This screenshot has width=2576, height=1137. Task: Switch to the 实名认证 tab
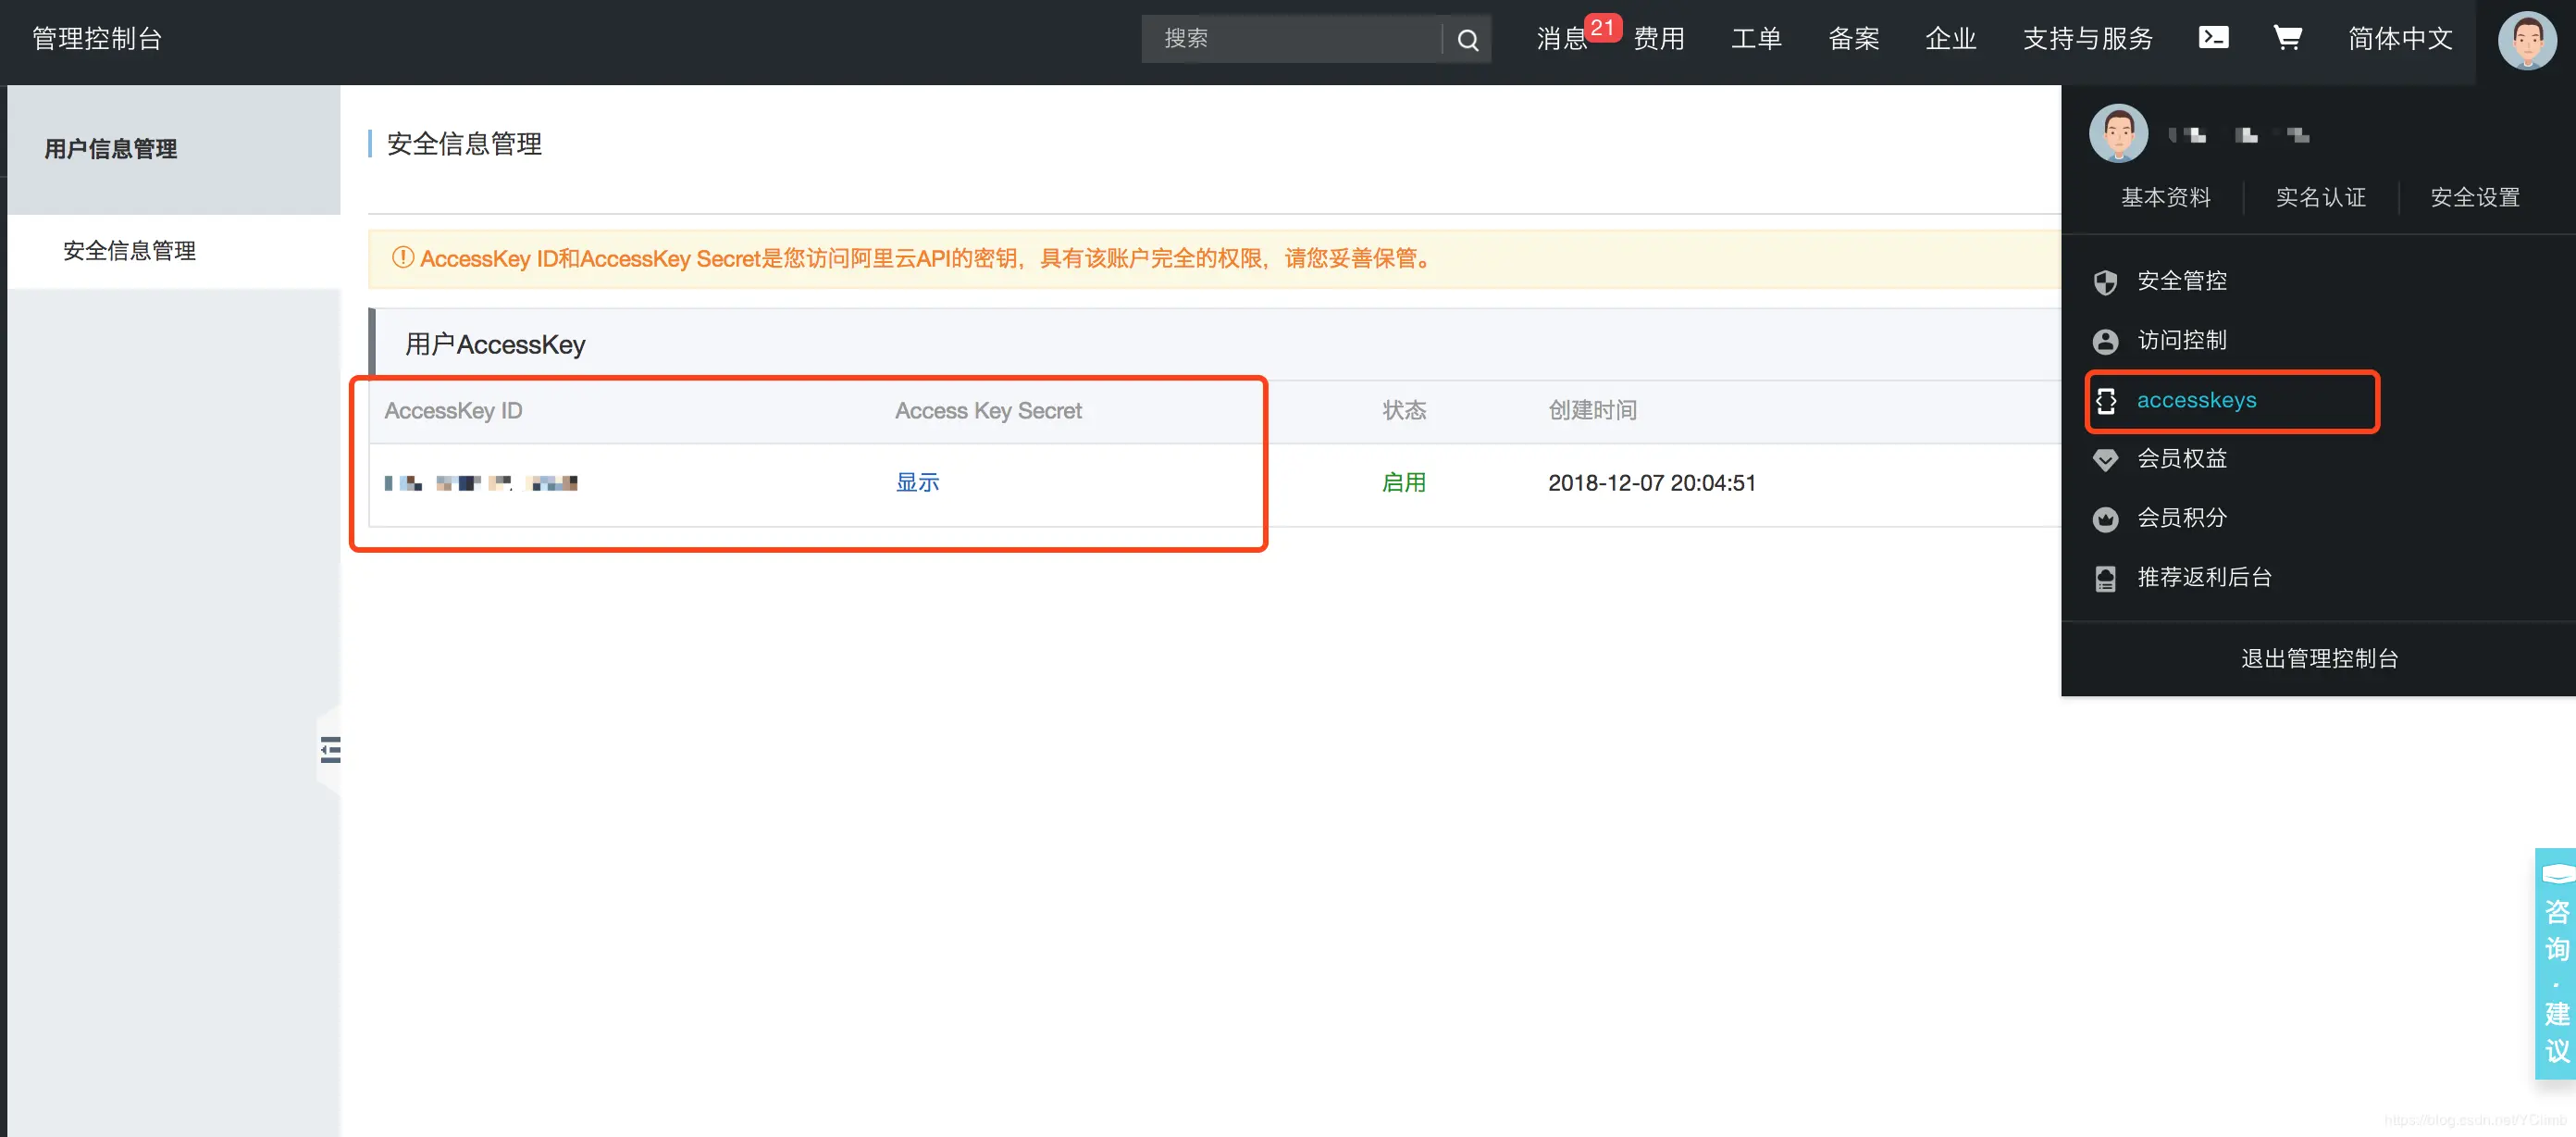point(2321,197)
